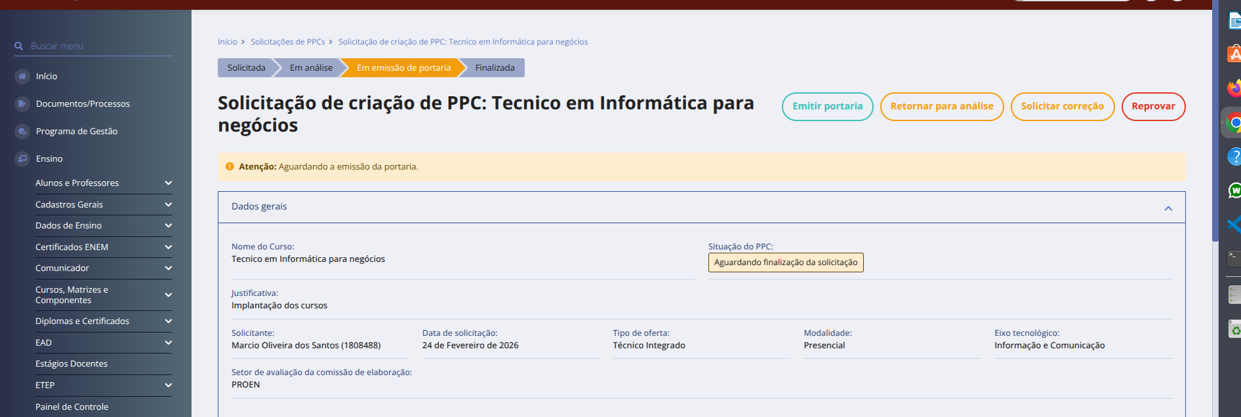Select the Finalizada step tab
The image size is (1241, 417).
[x=495, y=68]
